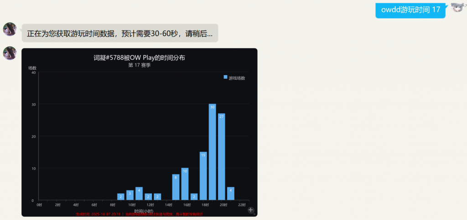Click the bar labeled 10
The width and height of the screenshot is (467, 220).
(x=185, y=184)
